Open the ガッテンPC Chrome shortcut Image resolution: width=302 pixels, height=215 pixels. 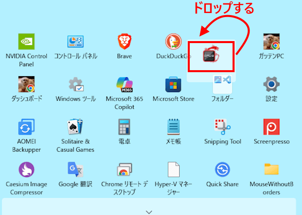(271, 42)
